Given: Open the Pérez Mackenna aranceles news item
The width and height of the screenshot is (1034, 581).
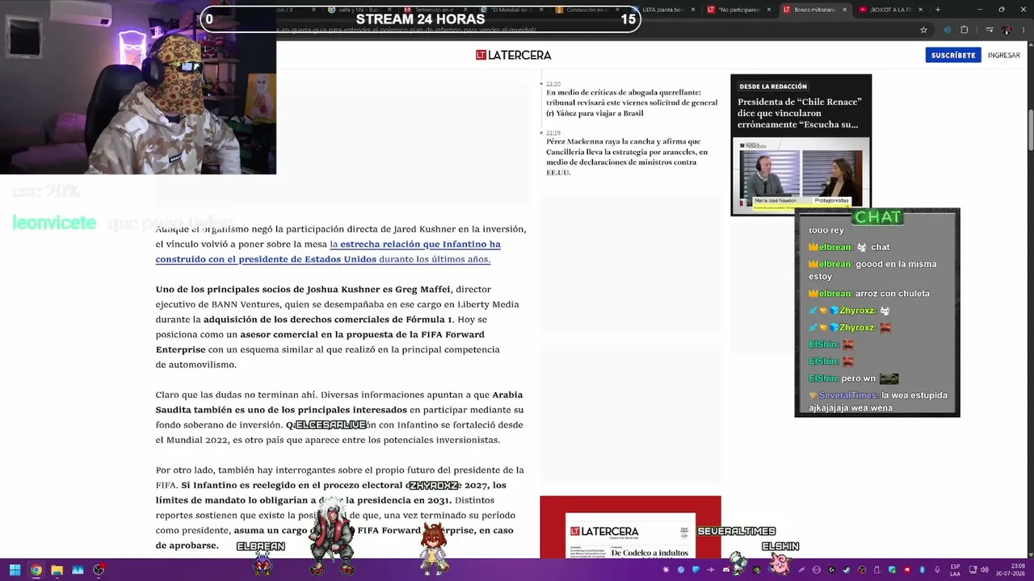Looking at the screenshot, I should (x=627, y=157).
